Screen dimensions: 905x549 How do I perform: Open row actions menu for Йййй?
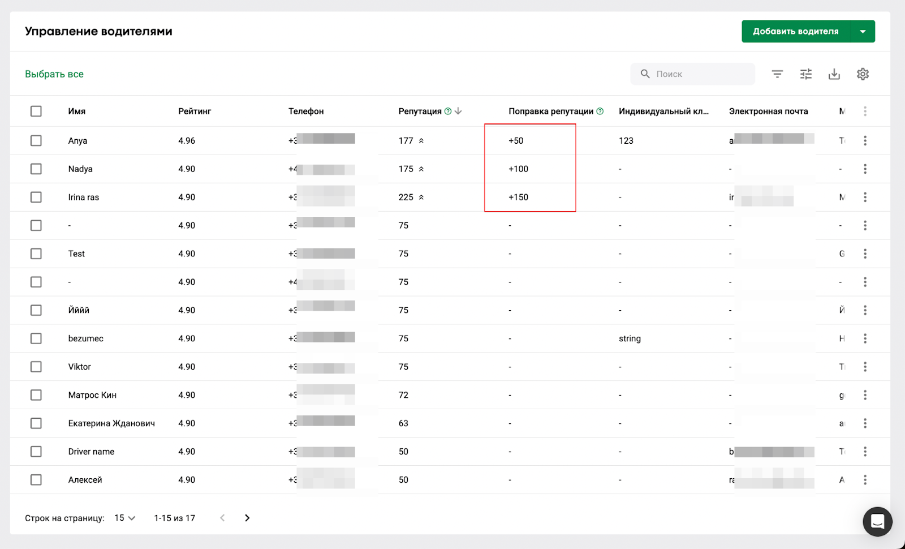tap(865, 310)
